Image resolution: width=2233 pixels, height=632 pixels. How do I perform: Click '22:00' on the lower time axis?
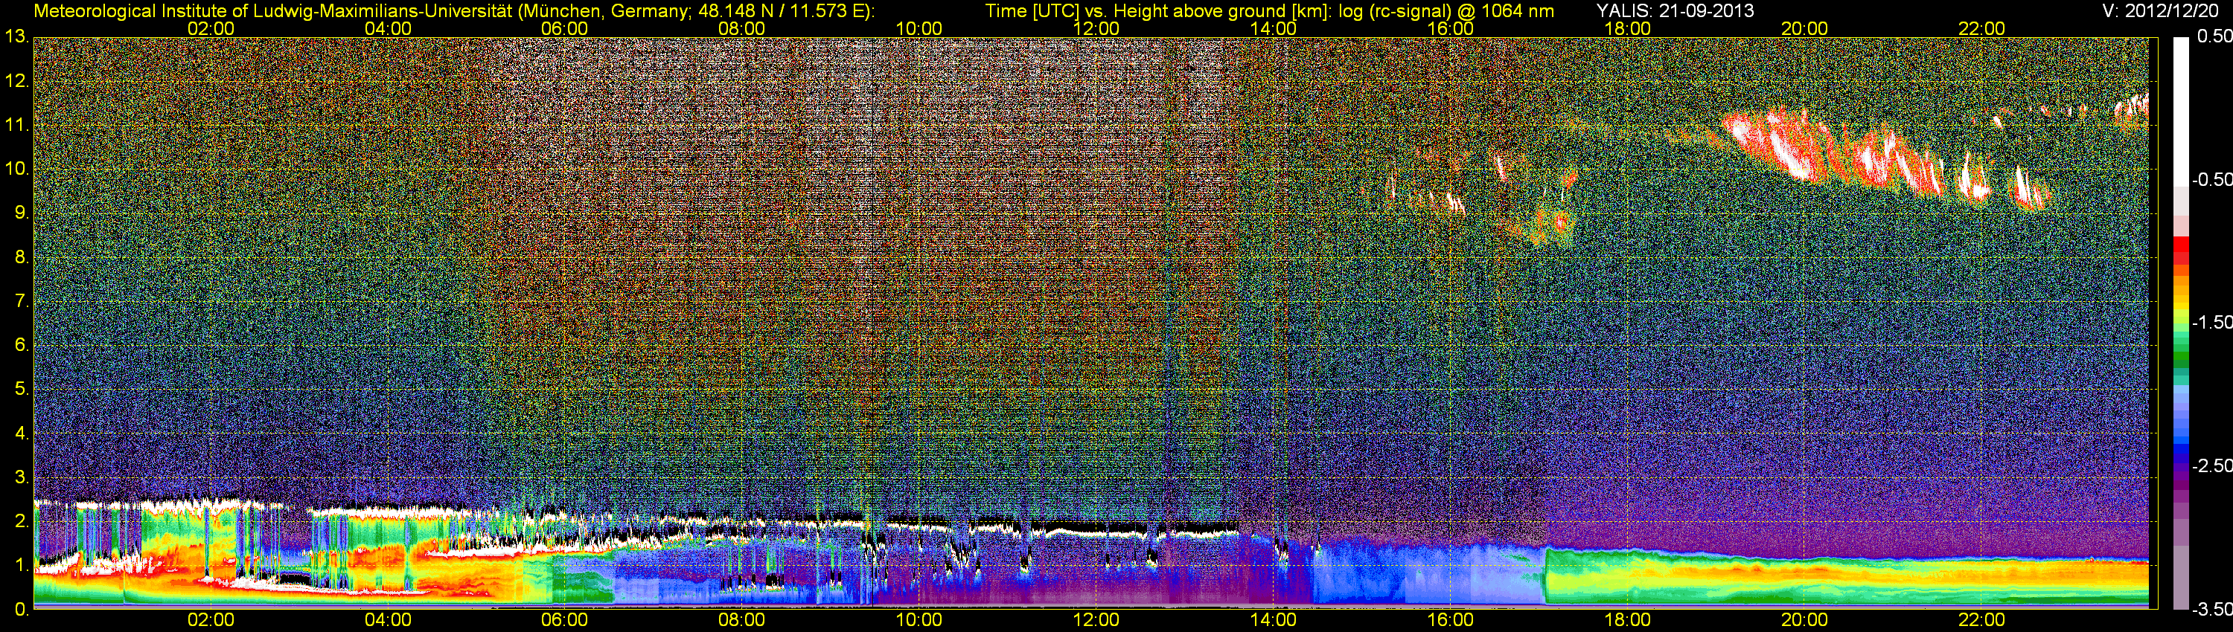tap(1981, 620)
